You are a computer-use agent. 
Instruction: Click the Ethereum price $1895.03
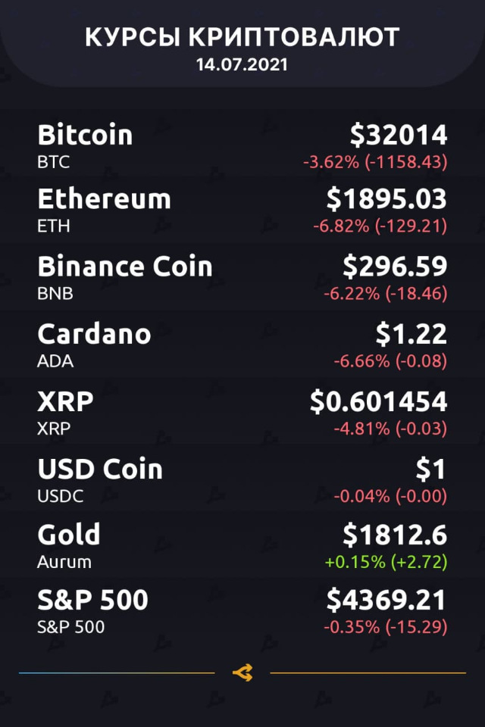click(386, 198)
